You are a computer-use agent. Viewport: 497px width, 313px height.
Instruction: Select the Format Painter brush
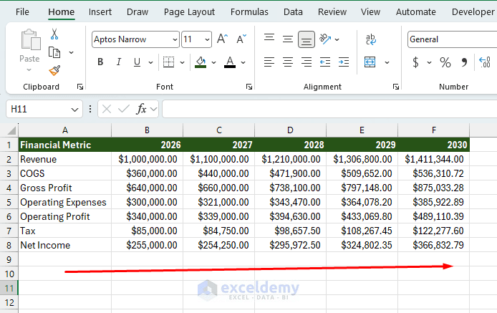click(54, 70)
